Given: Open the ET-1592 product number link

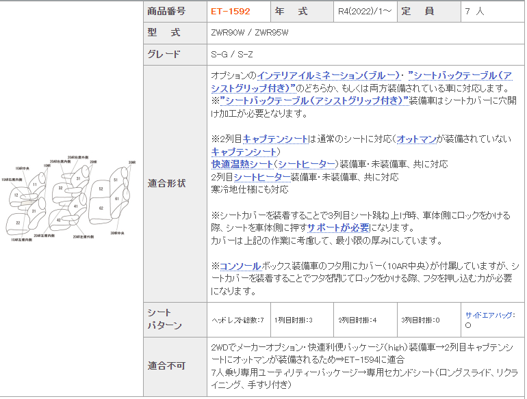Looking at the screenshot, I should coord(230,12).
